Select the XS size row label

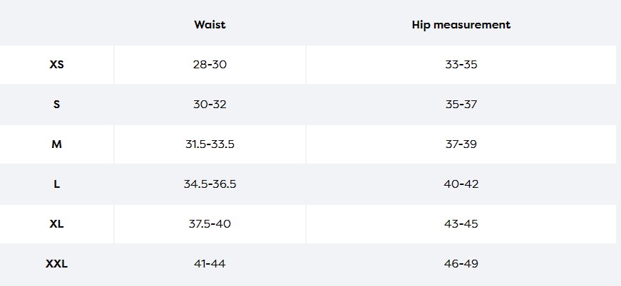57,64
